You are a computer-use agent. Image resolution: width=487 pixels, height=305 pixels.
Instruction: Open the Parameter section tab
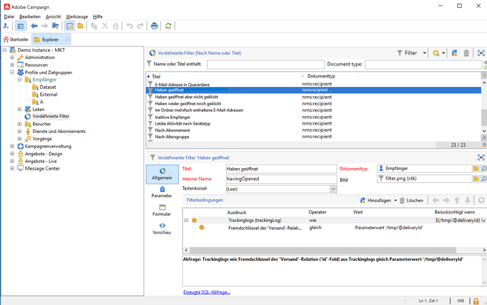(162, 192)
